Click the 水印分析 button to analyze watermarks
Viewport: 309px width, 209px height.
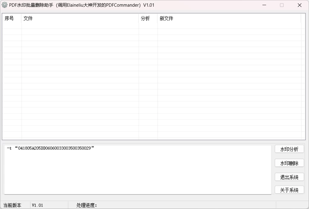tap(289, 149)
